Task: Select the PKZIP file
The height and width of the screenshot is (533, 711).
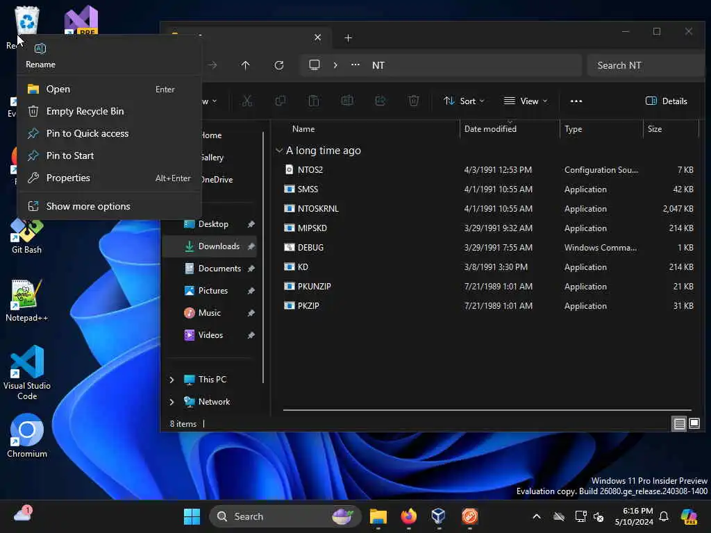Action: point(489,306)
